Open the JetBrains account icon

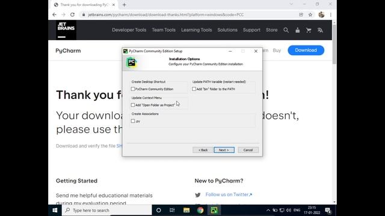[298, 30]
